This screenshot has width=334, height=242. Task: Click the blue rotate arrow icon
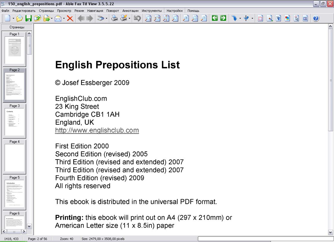pyautogui.click(x=234, y=18)
